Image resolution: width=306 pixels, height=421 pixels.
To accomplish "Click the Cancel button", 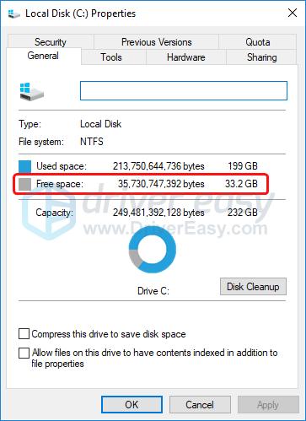I will 200,405.
